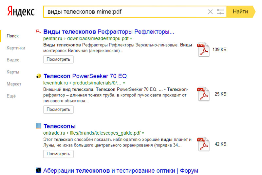Click Посмотреть under pentar.ru result
Image resolution: width=262 pixels, height=175 pixels.
click(58, 59)
